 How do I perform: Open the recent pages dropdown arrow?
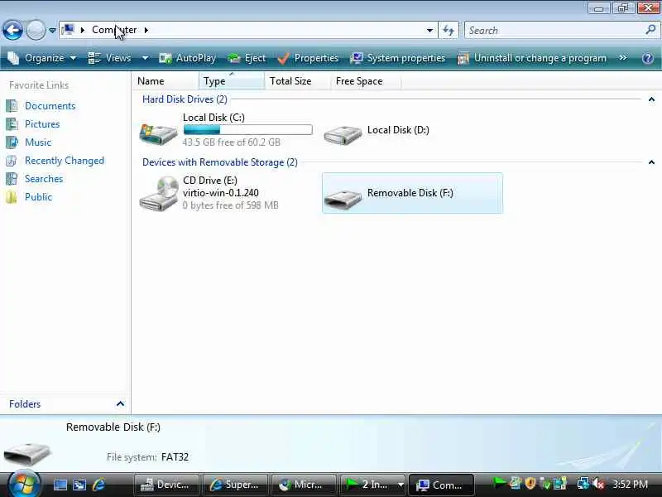52,31
